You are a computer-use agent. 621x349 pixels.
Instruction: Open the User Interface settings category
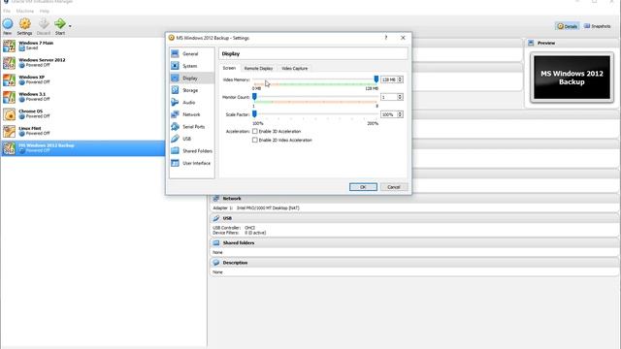(x=192, y=163)
